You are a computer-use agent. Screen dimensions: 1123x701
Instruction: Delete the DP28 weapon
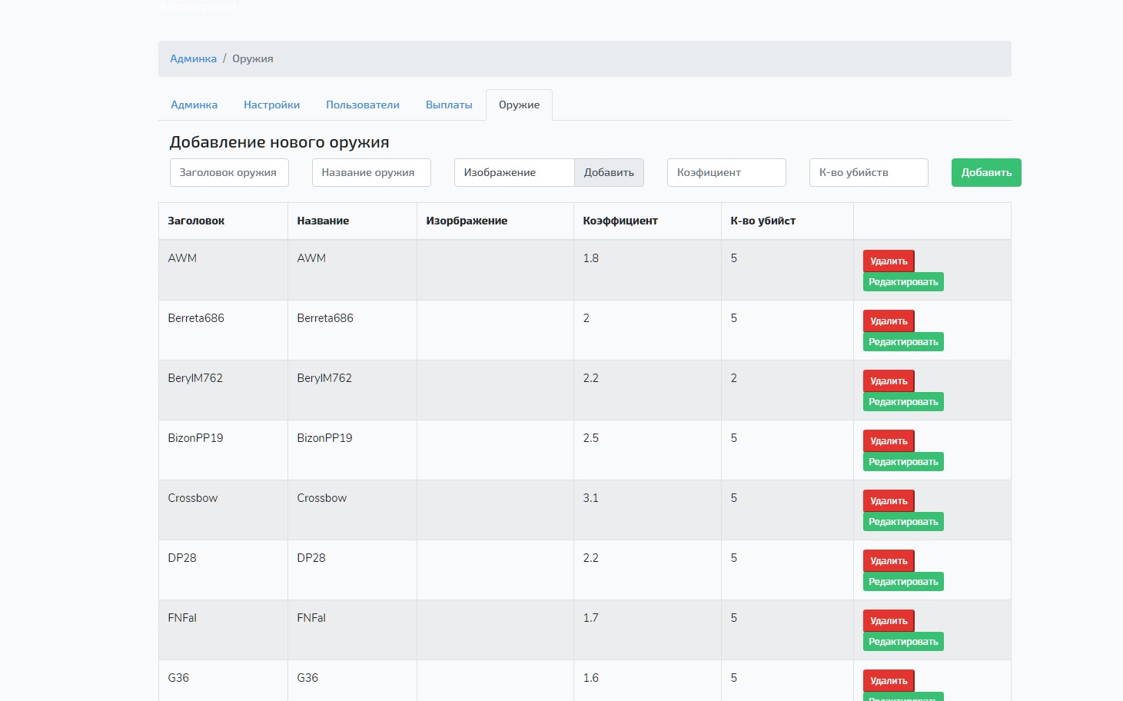pos(889,561)
